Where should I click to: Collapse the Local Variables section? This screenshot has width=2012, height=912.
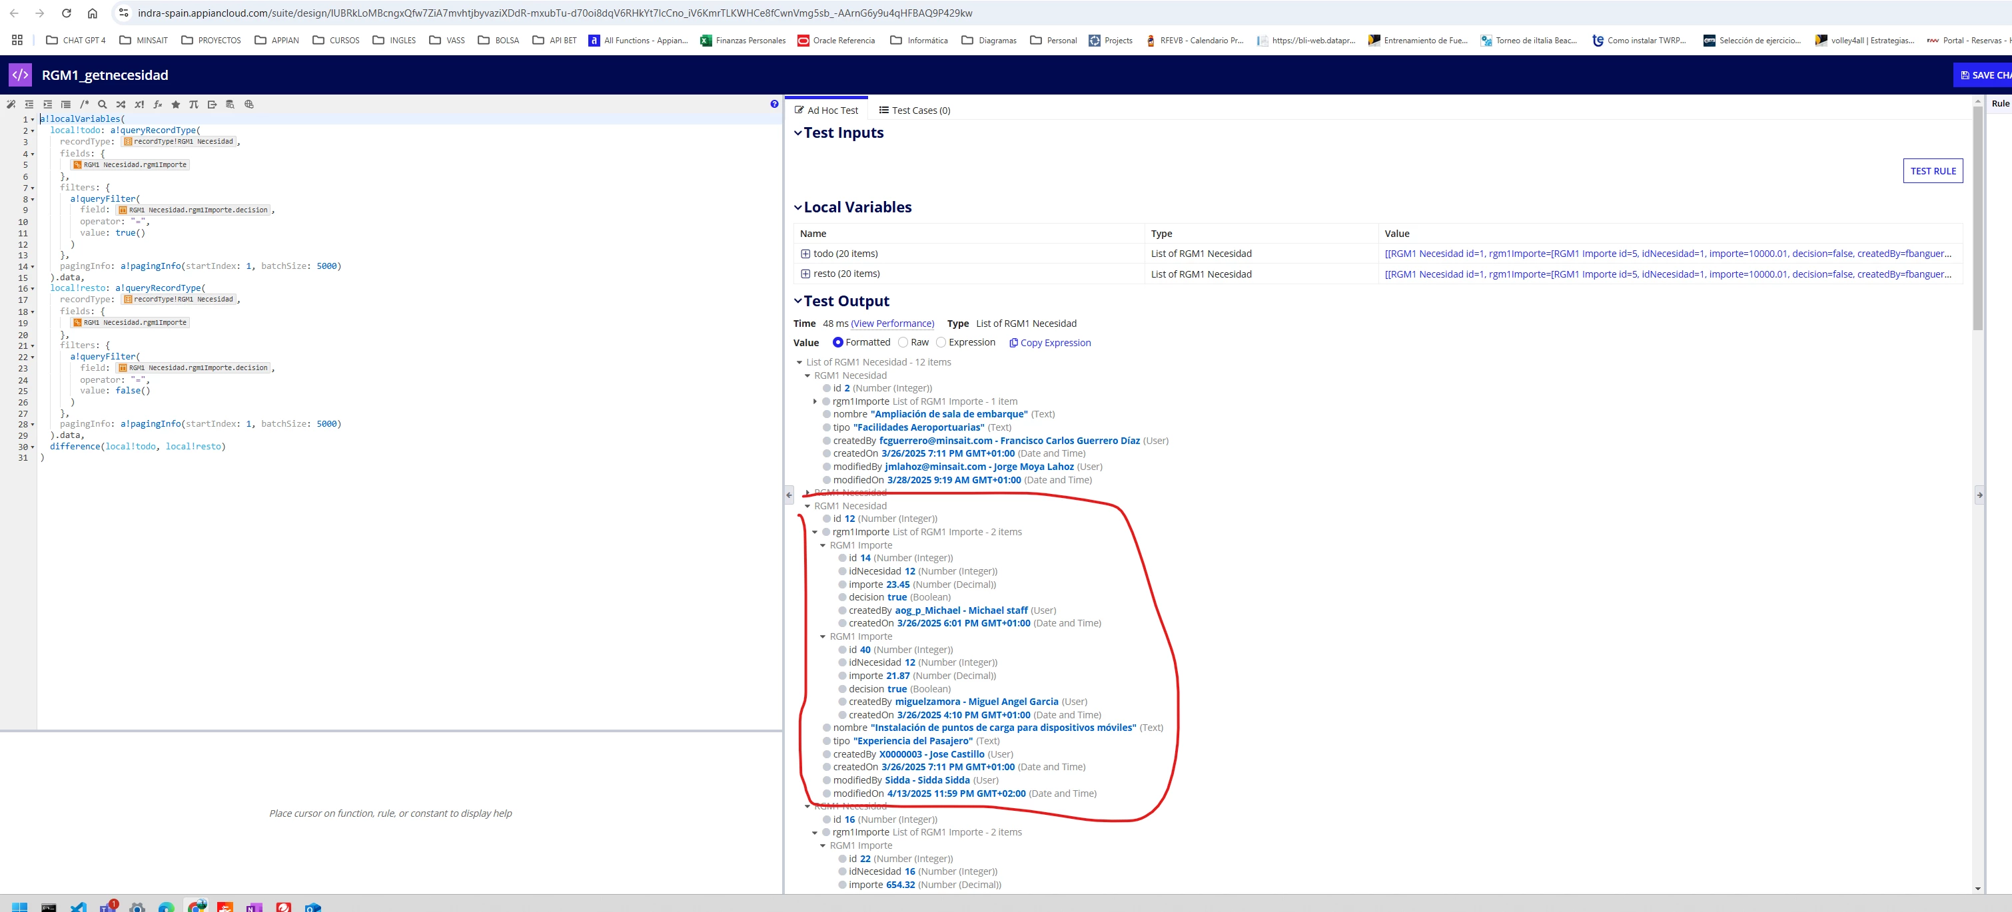click(797, 208)
